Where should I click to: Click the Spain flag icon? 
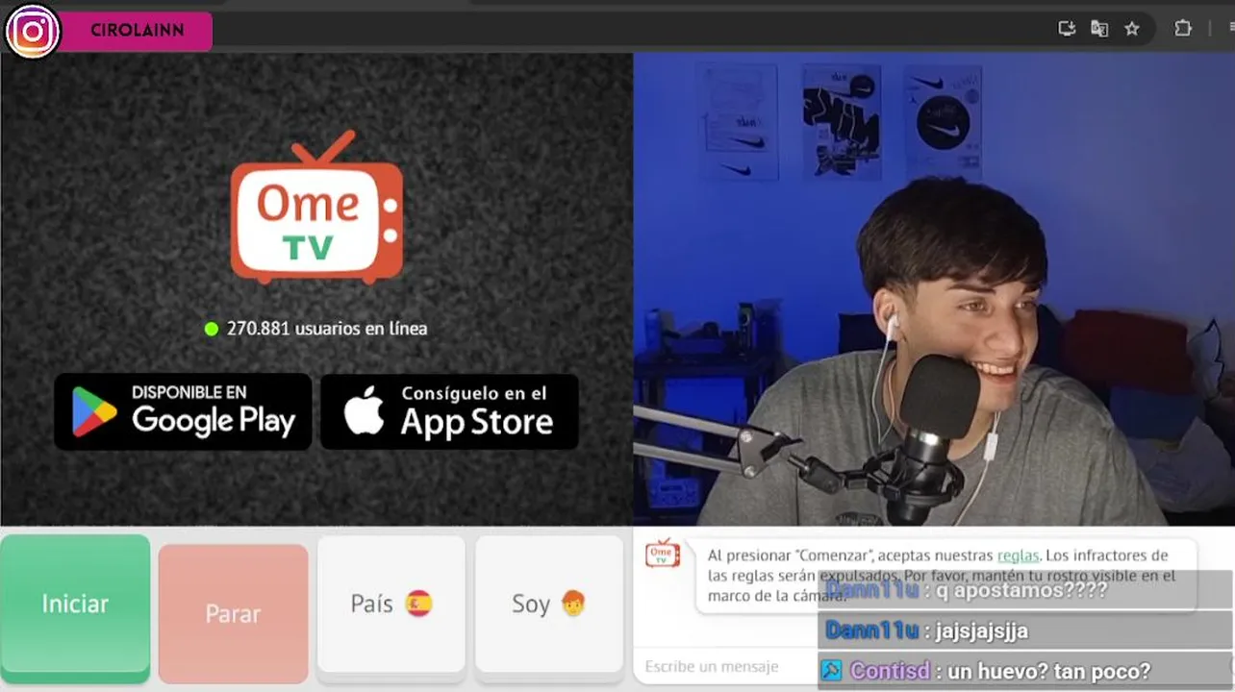(418, 604)
